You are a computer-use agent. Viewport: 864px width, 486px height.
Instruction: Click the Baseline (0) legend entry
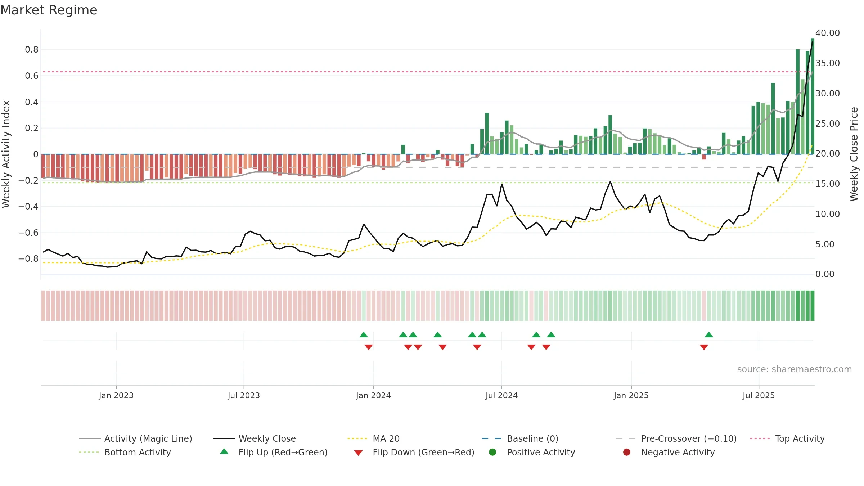click(x=520, y=438)
